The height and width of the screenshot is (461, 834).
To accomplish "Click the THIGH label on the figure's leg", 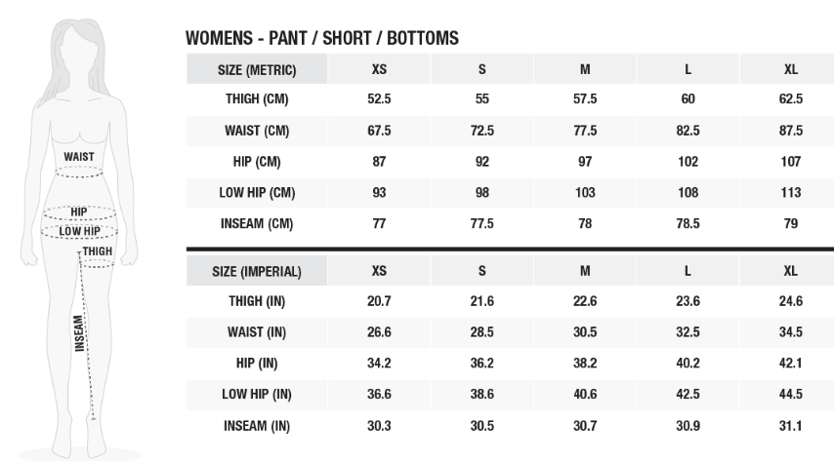I will [x=98, y=251].
